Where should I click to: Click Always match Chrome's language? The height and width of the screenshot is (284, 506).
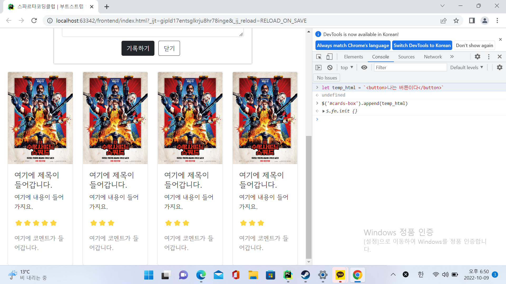pos(353,45)
